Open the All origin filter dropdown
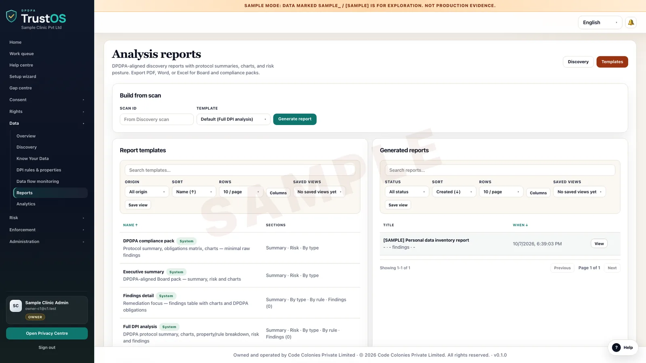Screen dimensions: 646x363 click(x=147, y=192)
